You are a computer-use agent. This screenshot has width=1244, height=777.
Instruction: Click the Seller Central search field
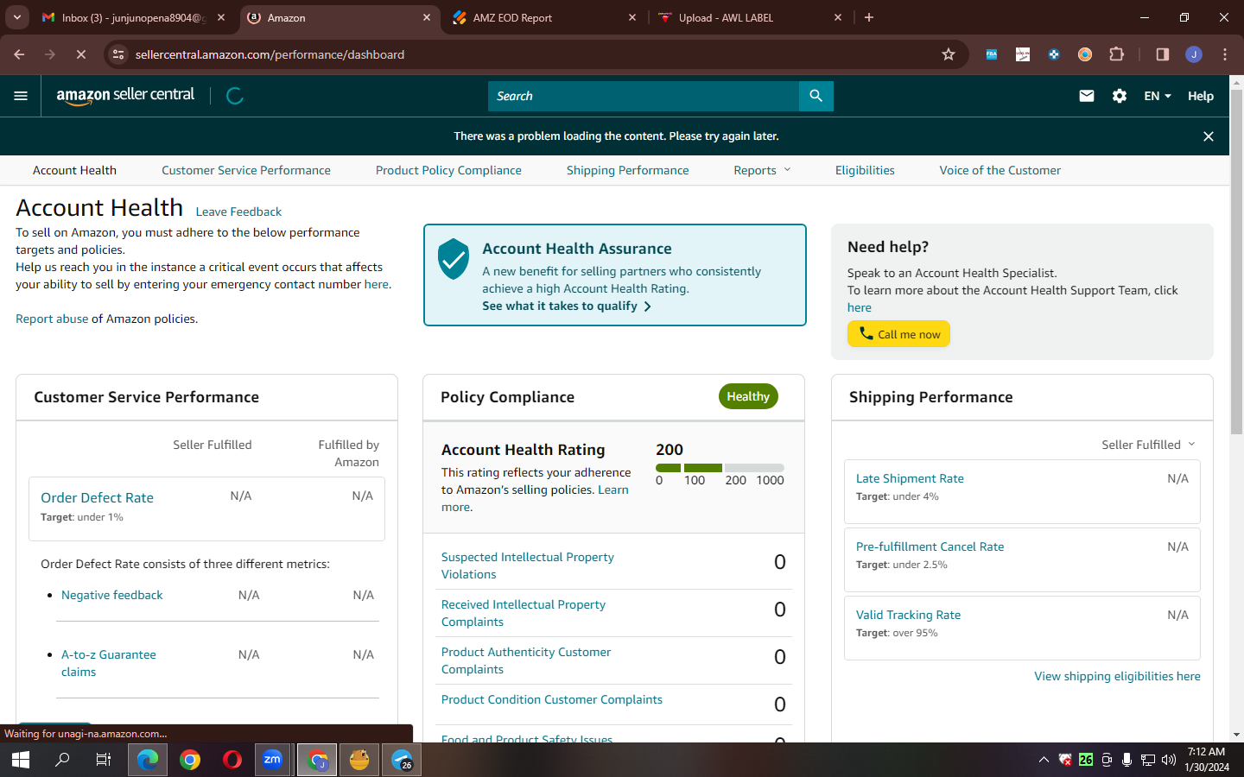click(644, 96)
